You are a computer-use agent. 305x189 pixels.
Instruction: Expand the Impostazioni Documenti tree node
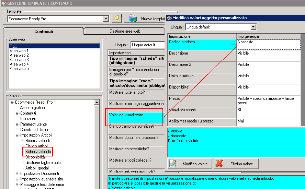pos(17,174)
